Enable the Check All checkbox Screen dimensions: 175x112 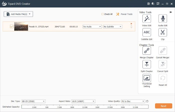coord(102,14)
